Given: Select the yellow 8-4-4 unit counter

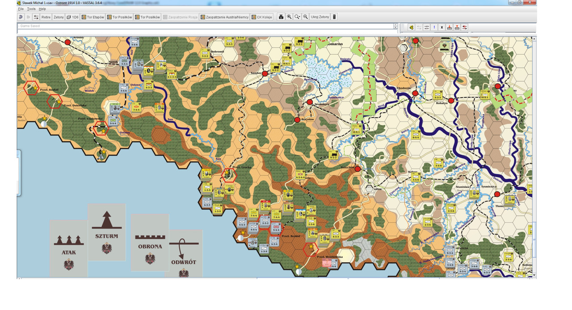Looking at the screenshot, I should (416, 134).
